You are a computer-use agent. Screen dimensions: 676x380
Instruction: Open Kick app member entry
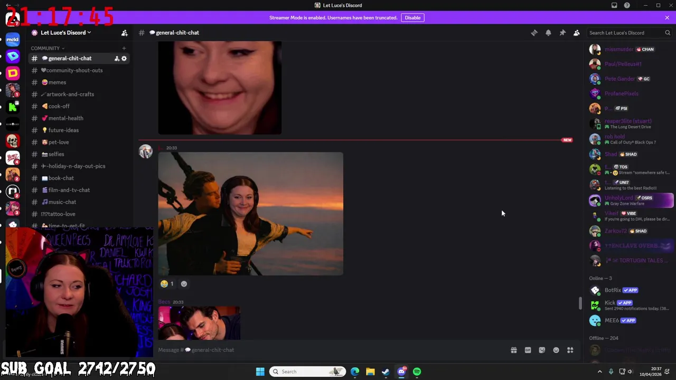pyautogui.click(x=631, y=305)
